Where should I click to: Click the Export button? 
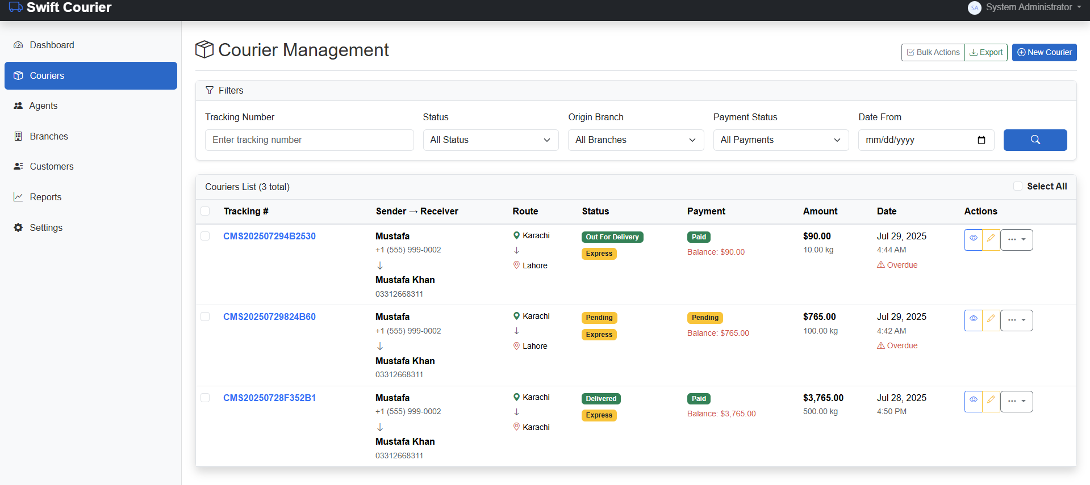(986, 52)
